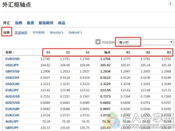Open the USD/JPY pair link
175x131 pixels.
[12, 65]
